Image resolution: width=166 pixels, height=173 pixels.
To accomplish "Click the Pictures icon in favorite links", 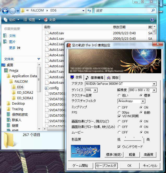I will coord(5,42).
